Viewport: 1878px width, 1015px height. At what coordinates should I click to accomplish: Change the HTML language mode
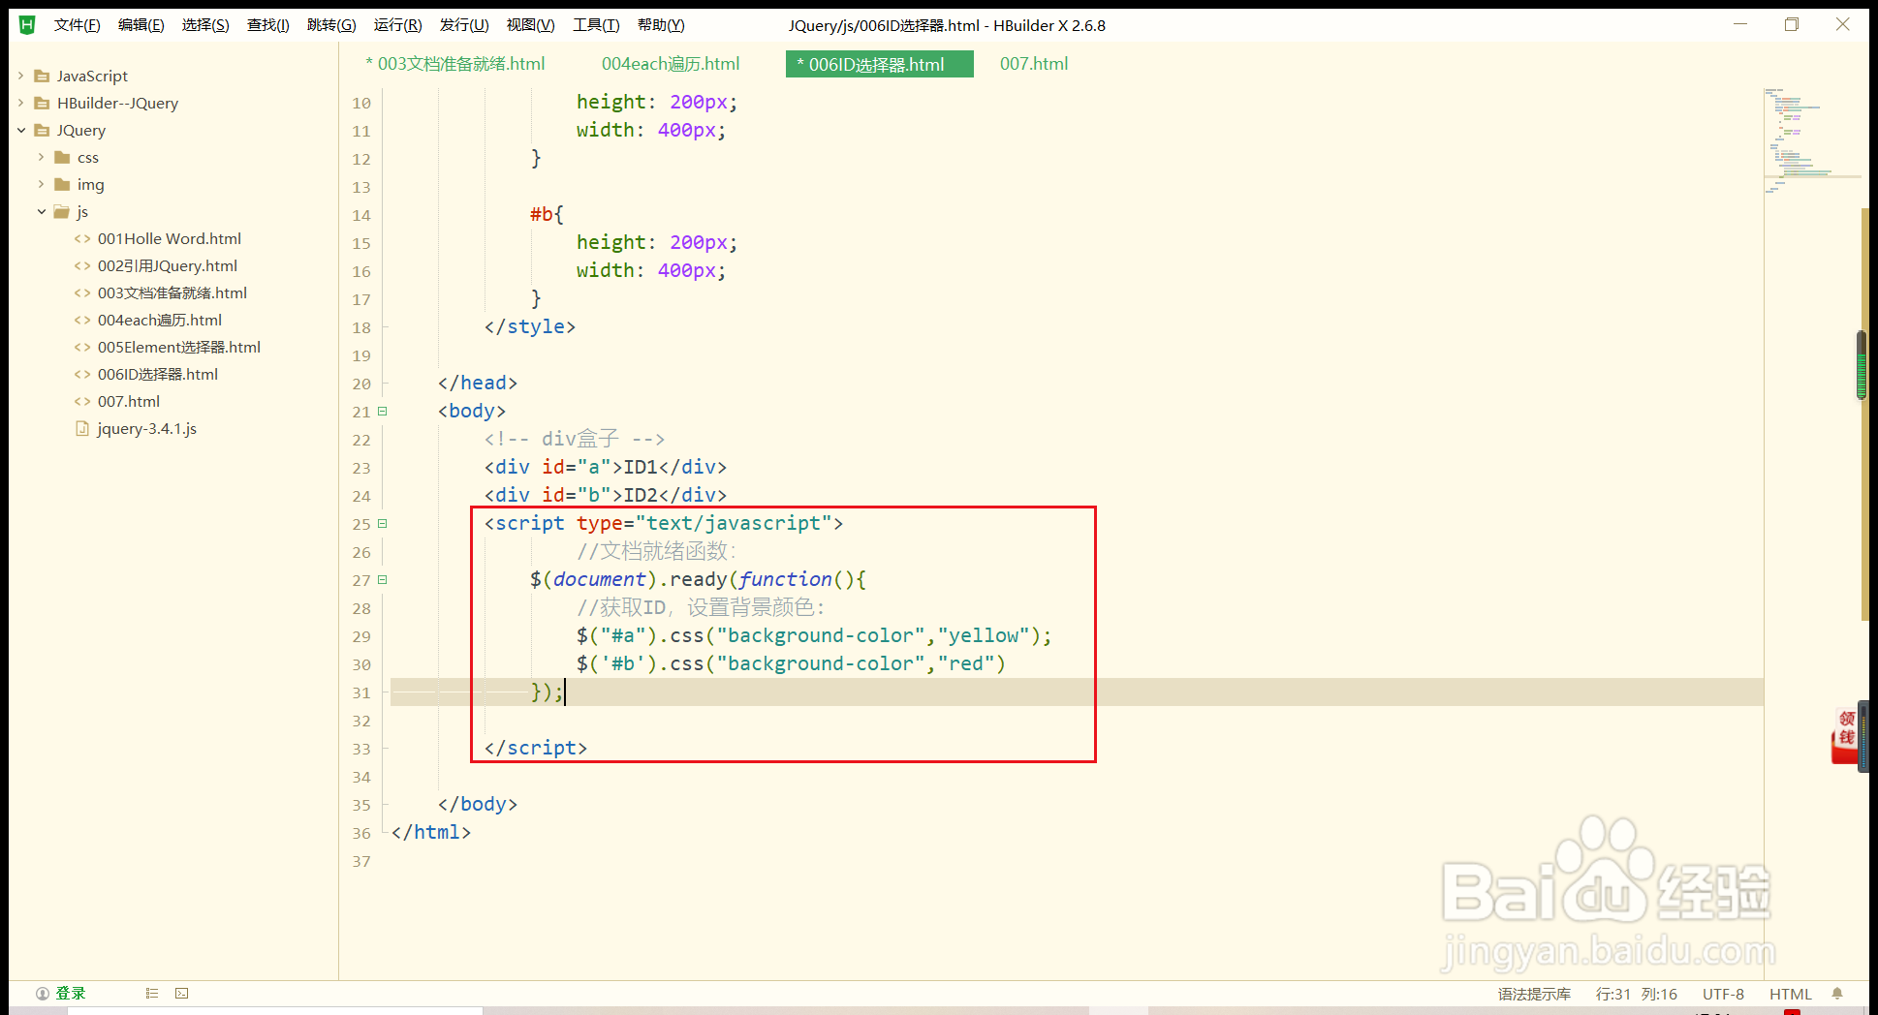[x=1791, y=995]
